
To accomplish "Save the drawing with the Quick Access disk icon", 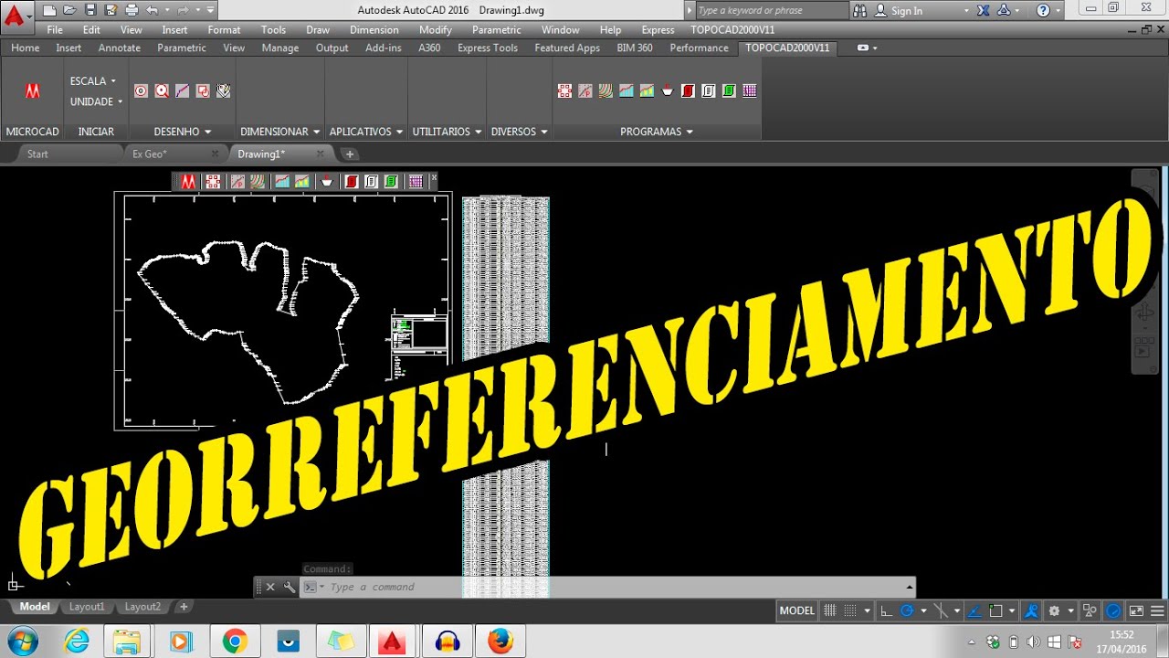I will (90, 10).
